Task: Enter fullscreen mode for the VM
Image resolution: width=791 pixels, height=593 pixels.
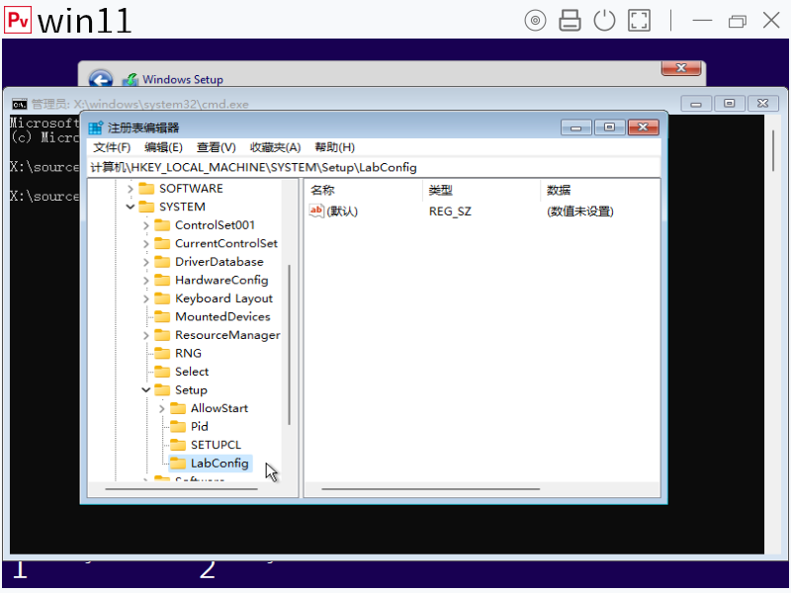Action: tap(639, 21)
